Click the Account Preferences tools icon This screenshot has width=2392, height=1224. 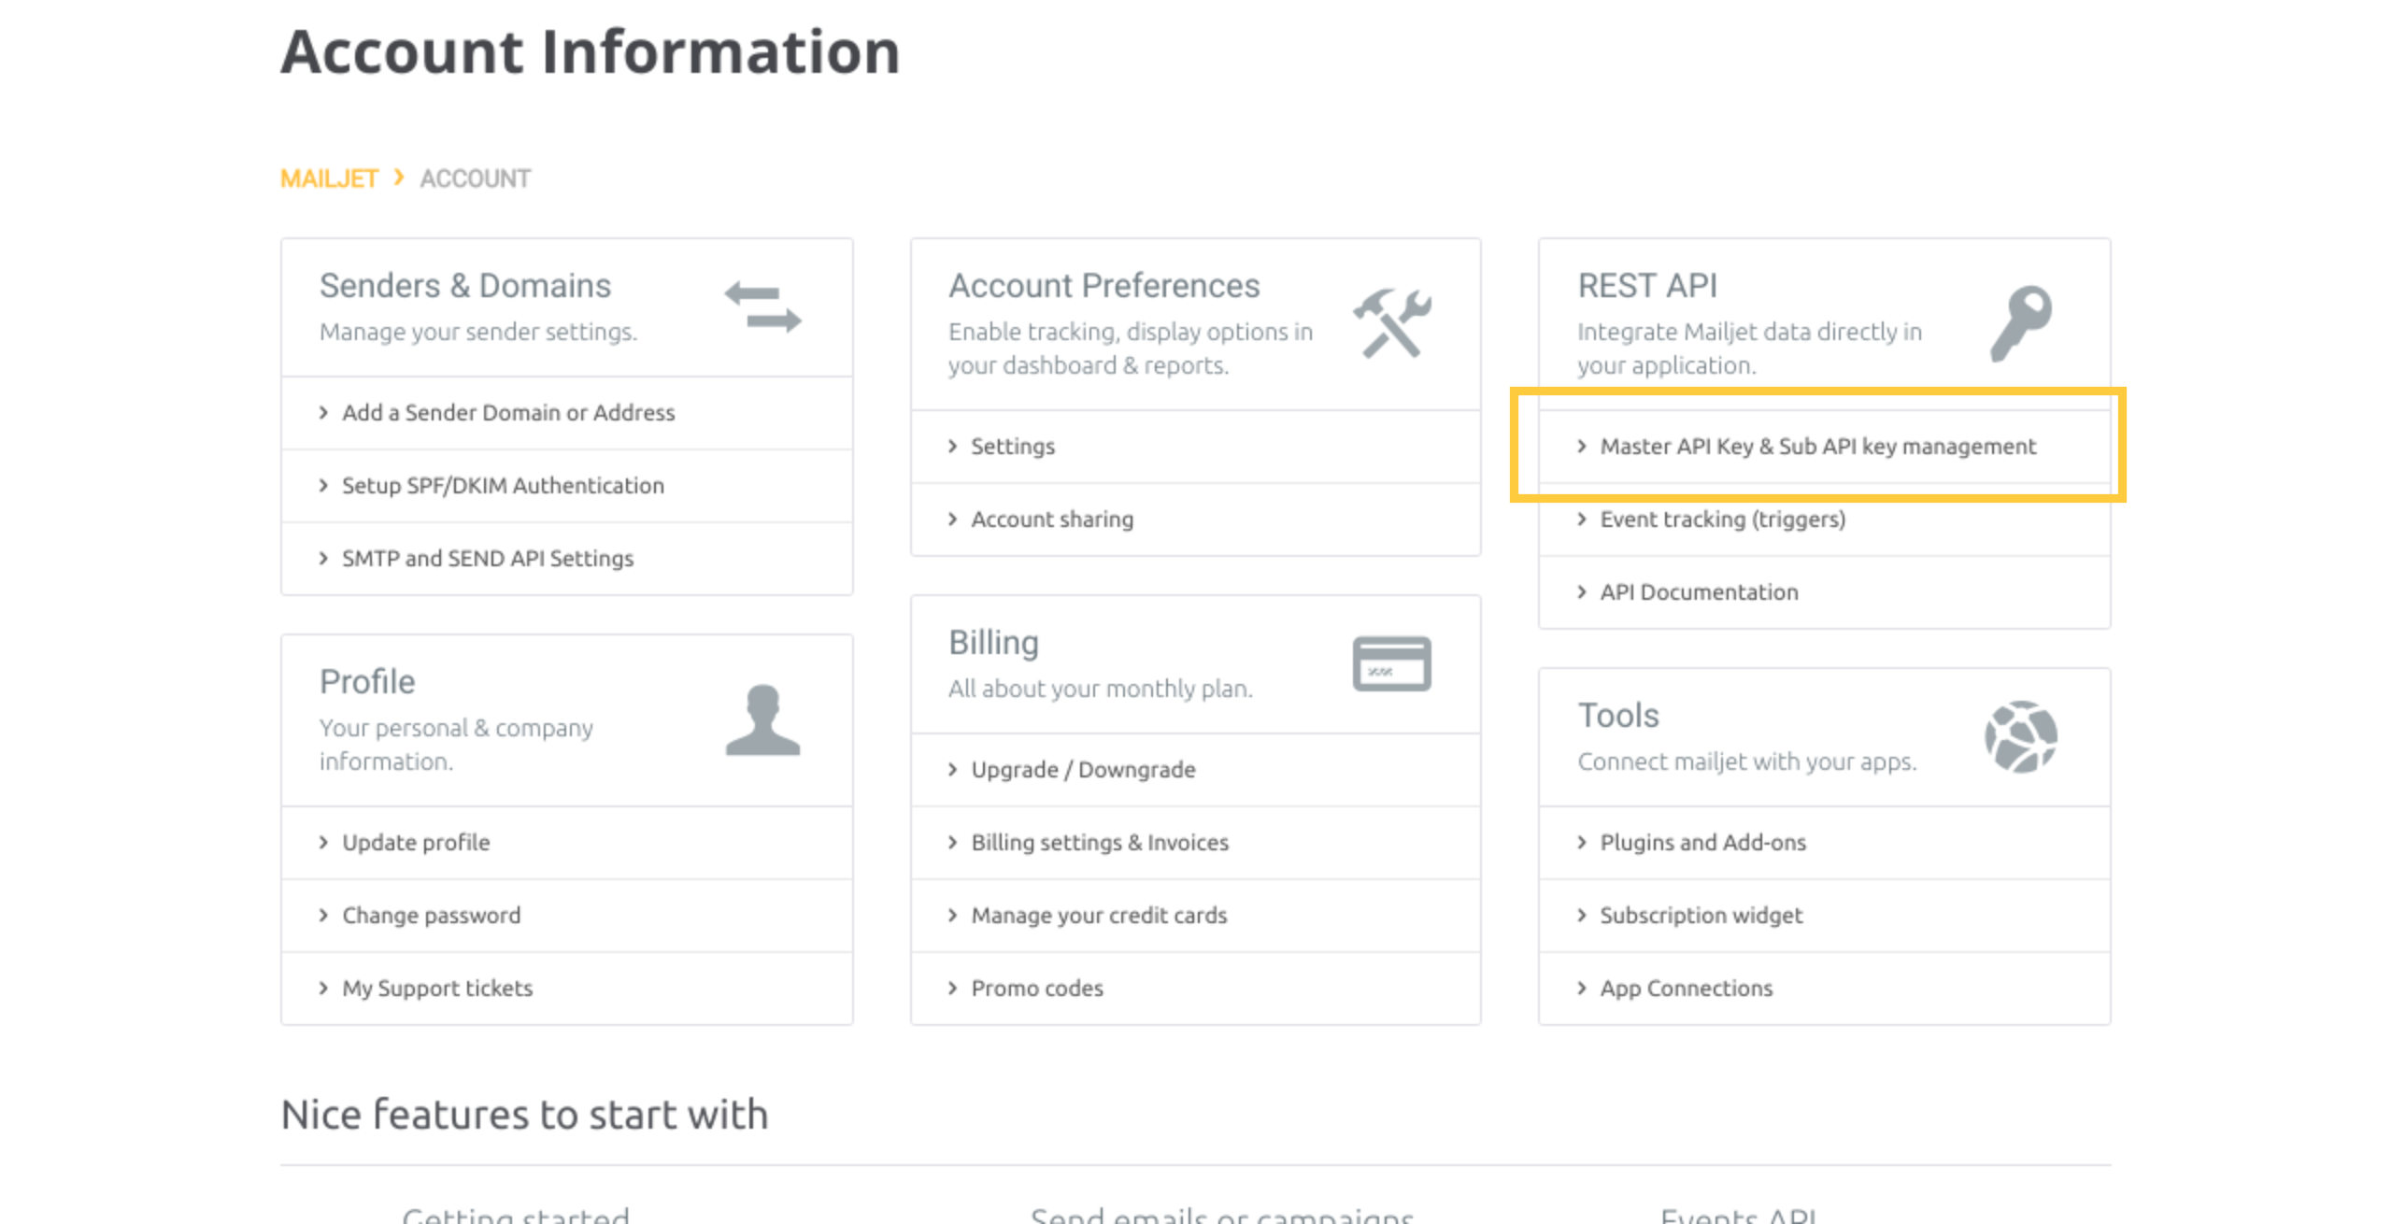tap(1391, 323)
